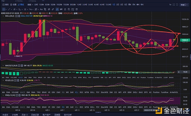Open MACD indicator settings icon
The width and height of the screenshot is (191, 116).
tap(19, 66)
